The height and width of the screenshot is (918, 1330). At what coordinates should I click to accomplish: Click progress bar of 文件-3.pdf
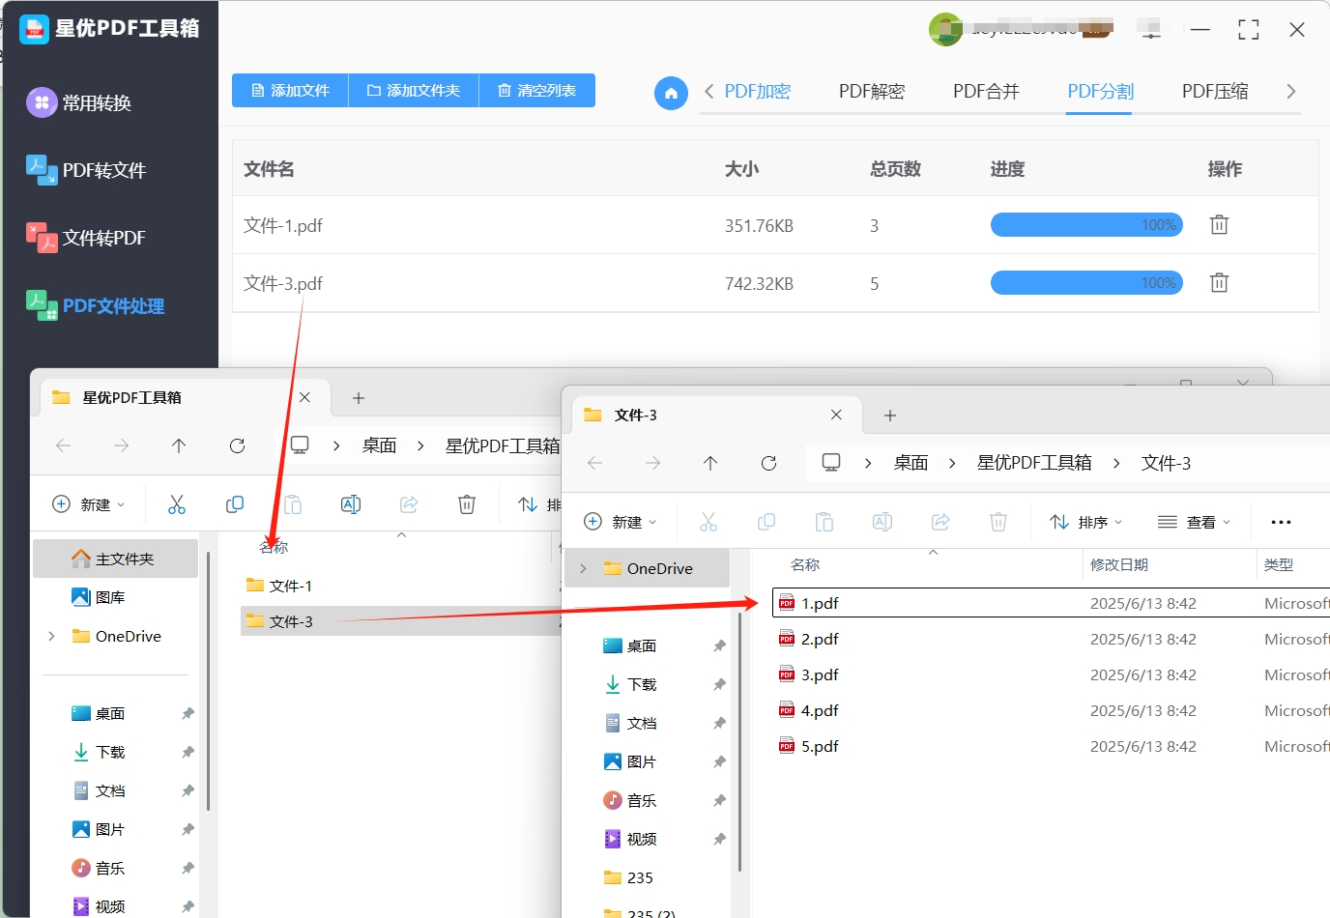[1086, 283]
